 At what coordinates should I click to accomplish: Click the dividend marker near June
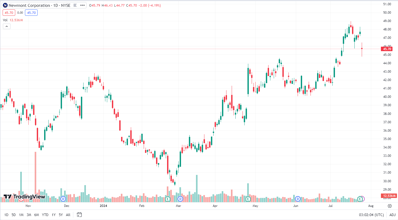pos(298,199)
